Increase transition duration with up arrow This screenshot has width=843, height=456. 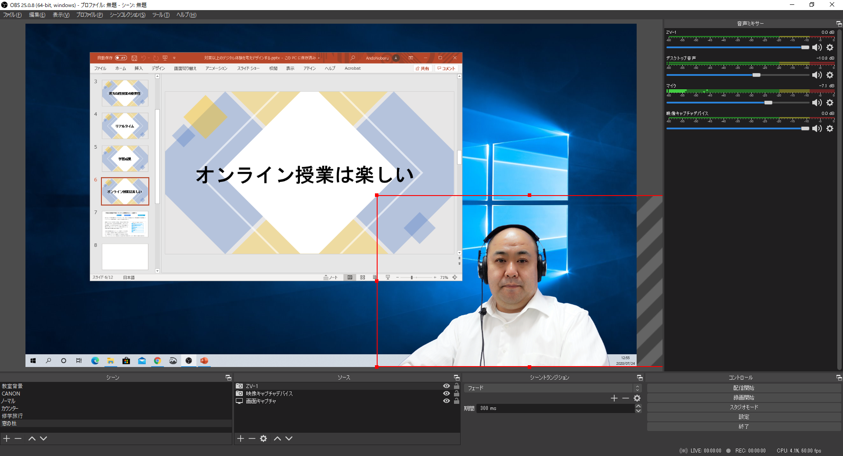pyautogui.click(x=638, y=406)
